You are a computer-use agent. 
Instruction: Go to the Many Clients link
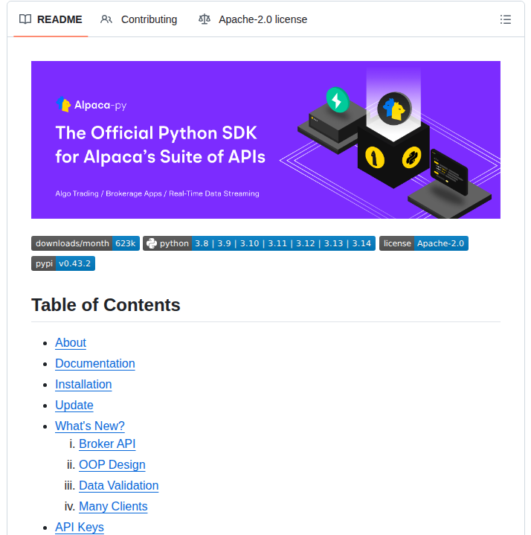[113, 506]
